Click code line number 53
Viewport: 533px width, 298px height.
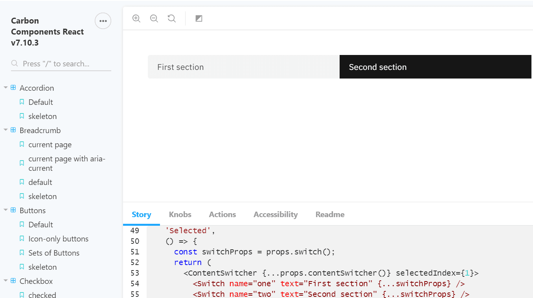pyautogui.click(x=135, y=273)
